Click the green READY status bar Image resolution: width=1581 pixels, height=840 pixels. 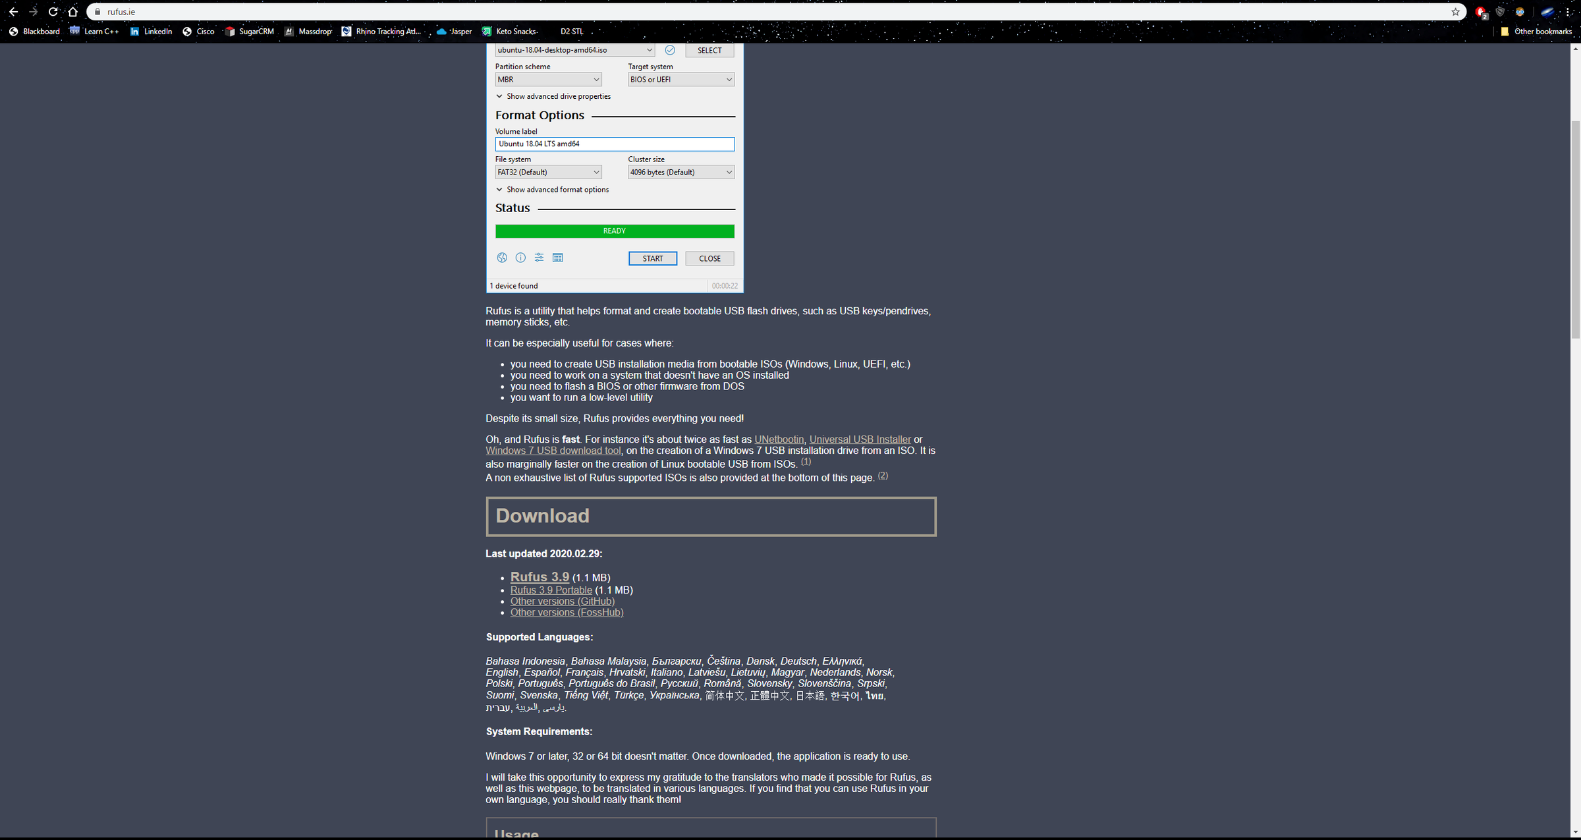pyautogui.click(x=615, y=231)
